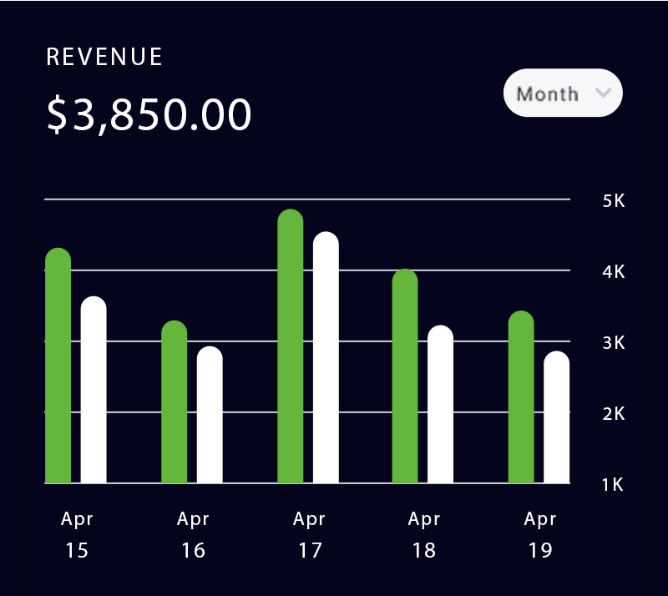Select the Apr 16 date label
Image resolution: width=668 pixels, height=596 pixels.
click(x=193, y=535)
